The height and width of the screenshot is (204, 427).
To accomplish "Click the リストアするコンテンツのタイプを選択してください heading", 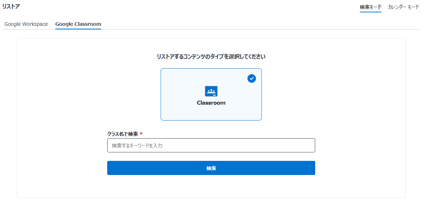I will [211, 57].
